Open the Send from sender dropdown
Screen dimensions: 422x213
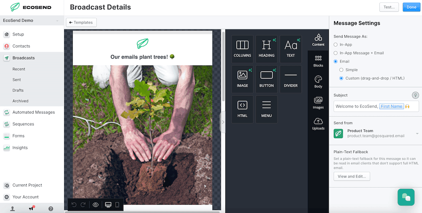(376, 134)
